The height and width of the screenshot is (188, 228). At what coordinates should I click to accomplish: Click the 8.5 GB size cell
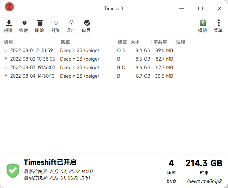pos(143,59)
